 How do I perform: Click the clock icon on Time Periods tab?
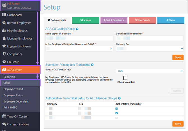coord(136,20)
